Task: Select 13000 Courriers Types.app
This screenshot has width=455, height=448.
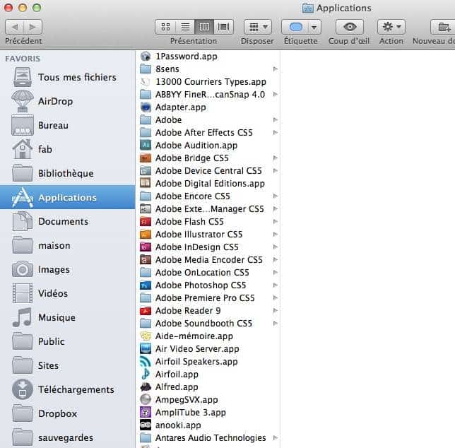Action: [208, 82]
